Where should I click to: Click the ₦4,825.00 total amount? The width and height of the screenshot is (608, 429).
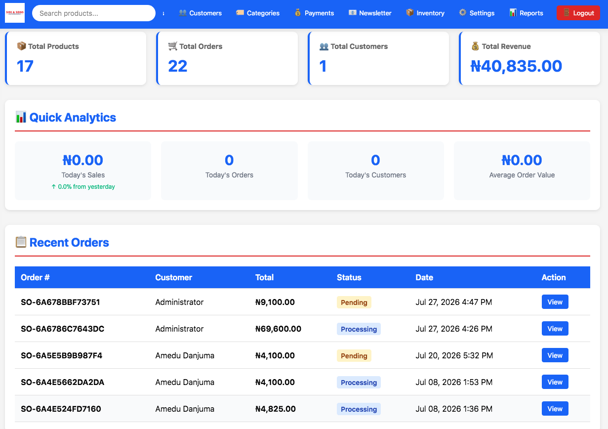276,409
